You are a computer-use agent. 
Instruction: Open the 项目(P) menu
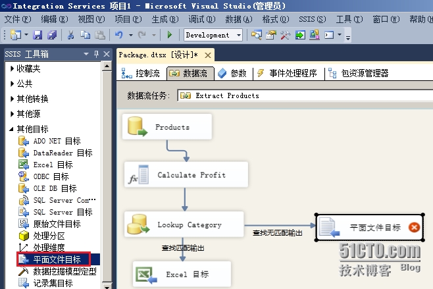pyautogui.click(x=128, y=19)
